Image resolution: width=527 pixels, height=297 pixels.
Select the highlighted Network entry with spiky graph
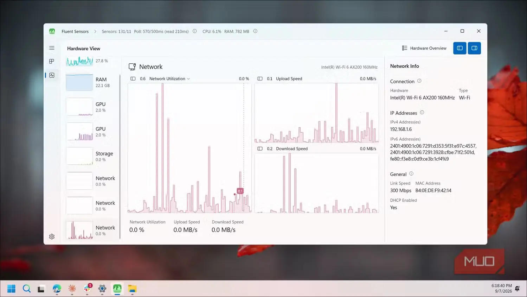(x=92, y=230)
